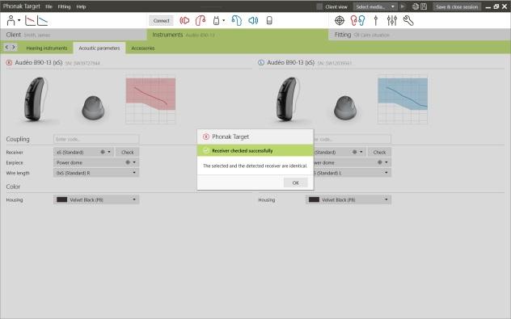
Task: Select the red hearing aid instrument icon
Action: click(x=201, y=20)
